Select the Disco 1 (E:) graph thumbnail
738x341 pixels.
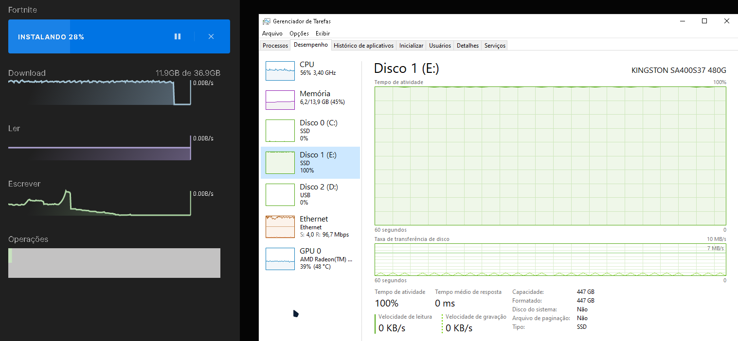280,163
